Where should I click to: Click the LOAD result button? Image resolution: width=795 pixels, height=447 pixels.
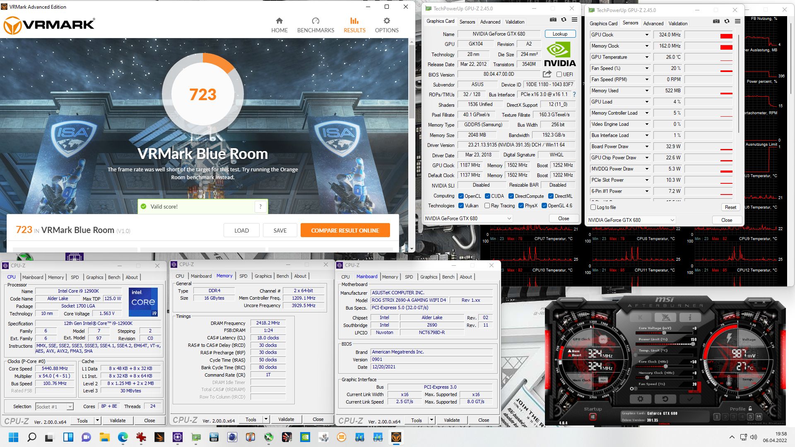[241, 231]
